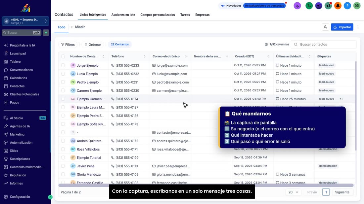This screenshot has width=364, height=204.
Task: Go to next page with Siguiente
Action: pos(342,192)
